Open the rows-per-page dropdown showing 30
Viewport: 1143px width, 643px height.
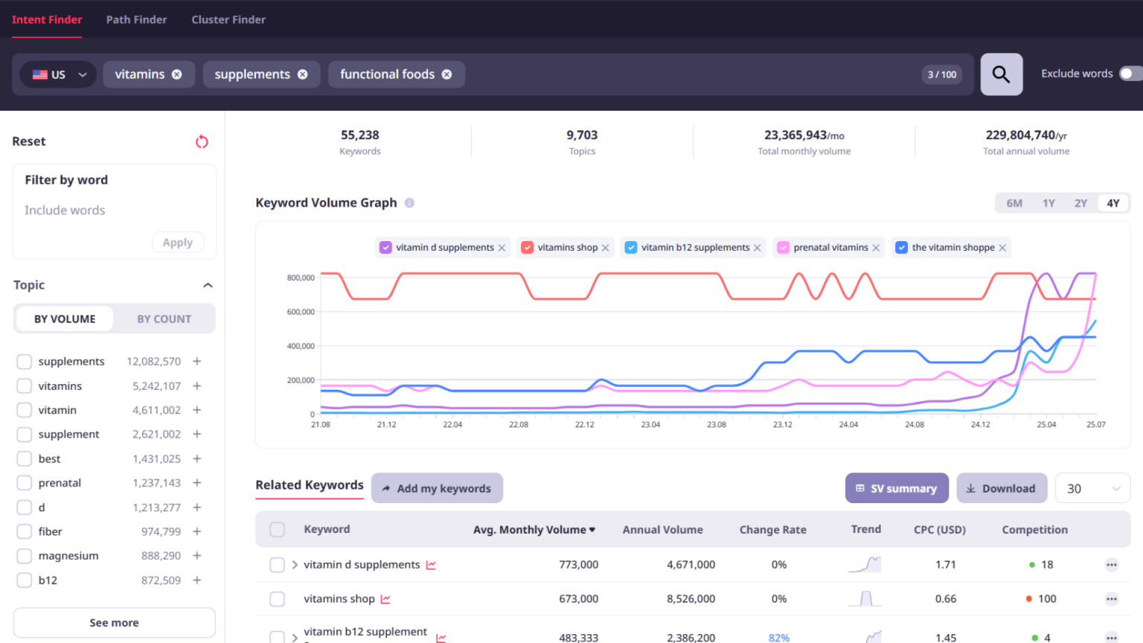1092,488
